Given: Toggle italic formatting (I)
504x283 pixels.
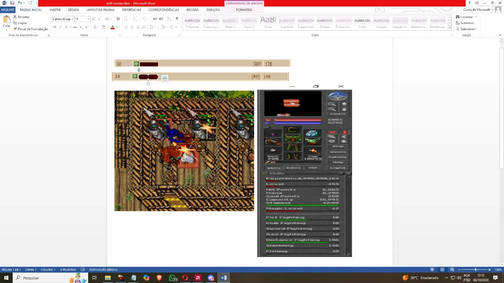Looking at the screenshot, I should pos(60,27).
